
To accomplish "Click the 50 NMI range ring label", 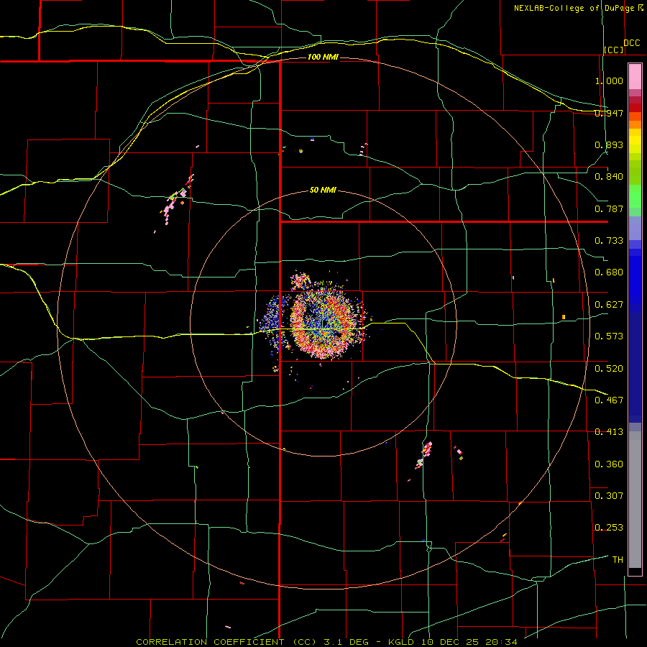I will 323,190.
